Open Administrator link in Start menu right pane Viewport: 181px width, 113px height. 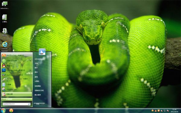pyautogui.click(x=40, y=59)
